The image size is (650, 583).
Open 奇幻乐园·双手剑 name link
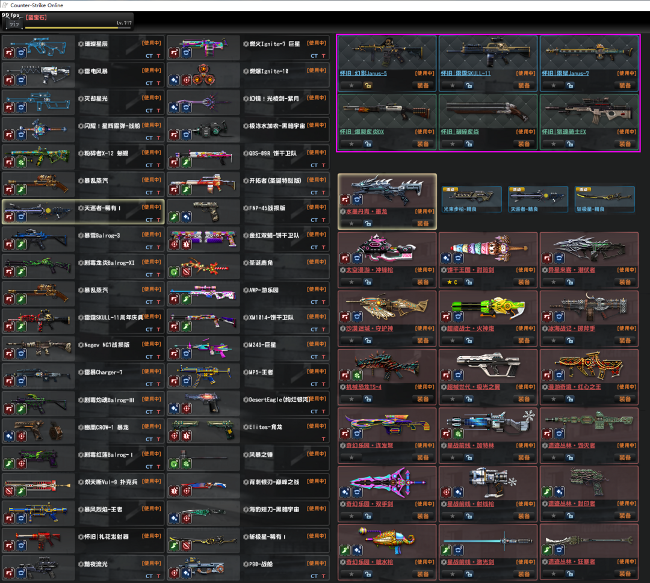click(370, 504)
